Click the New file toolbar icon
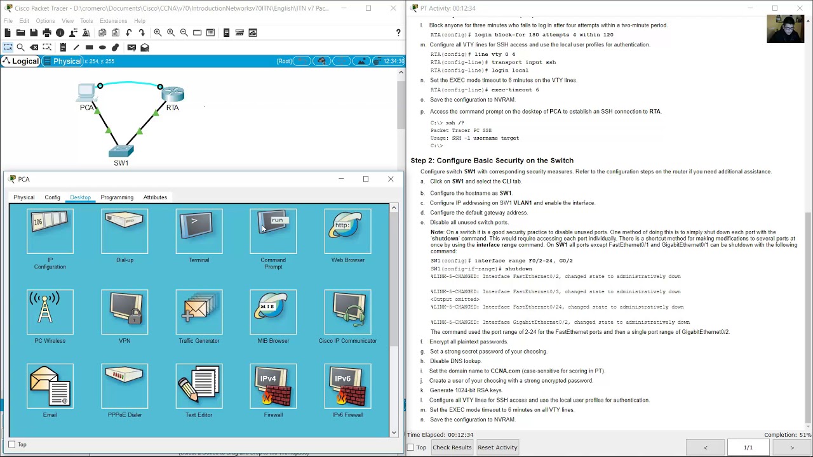Screen dimensions: 813x457 pos(8,32)
